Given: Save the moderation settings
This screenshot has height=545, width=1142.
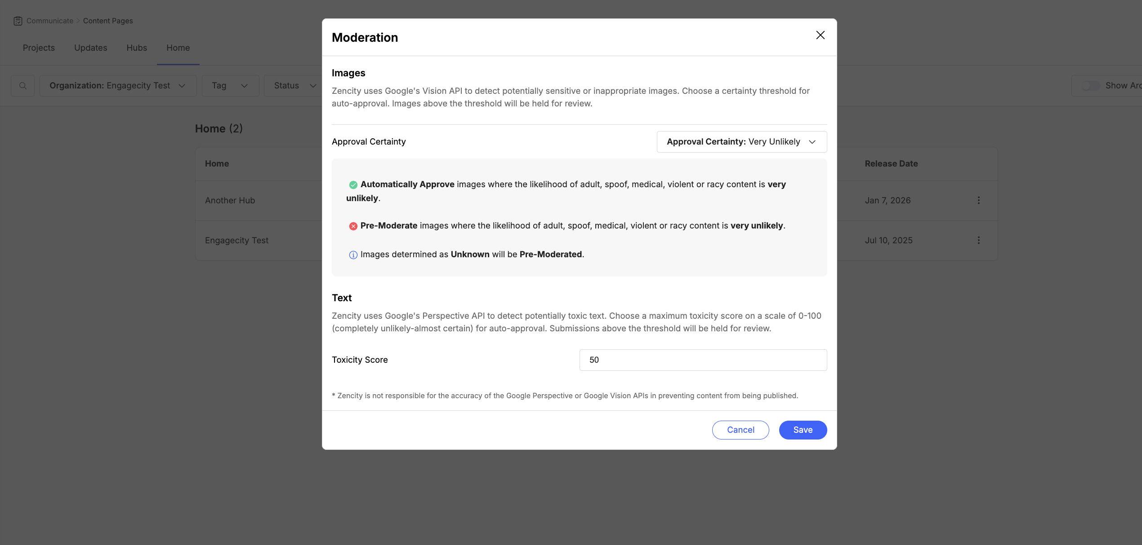Looking at the screenshot, I should [803, 430].
